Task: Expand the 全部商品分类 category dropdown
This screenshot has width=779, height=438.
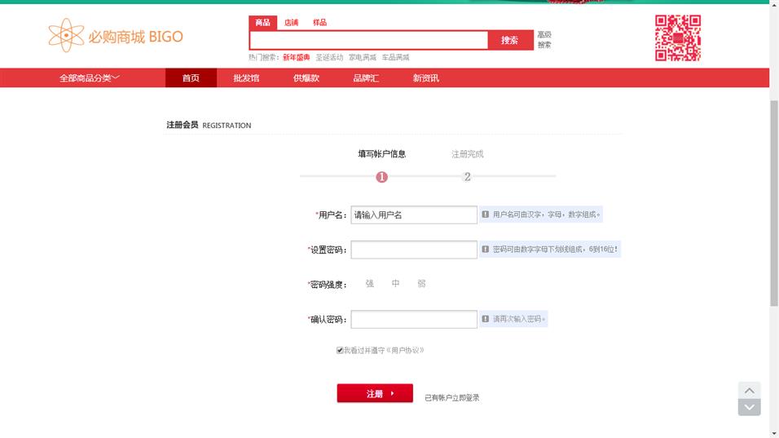Action: pyautogui.click(x=90, y=78)
